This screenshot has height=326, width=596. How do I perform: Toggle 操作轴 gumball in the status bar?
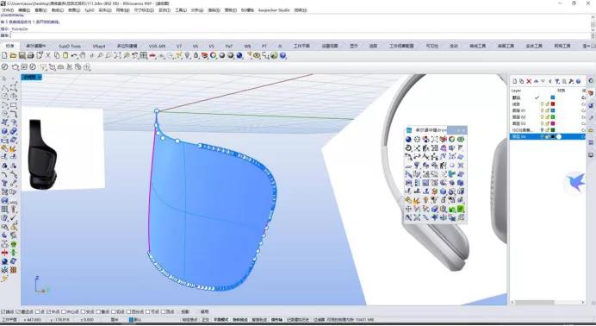tap(276, 320)
